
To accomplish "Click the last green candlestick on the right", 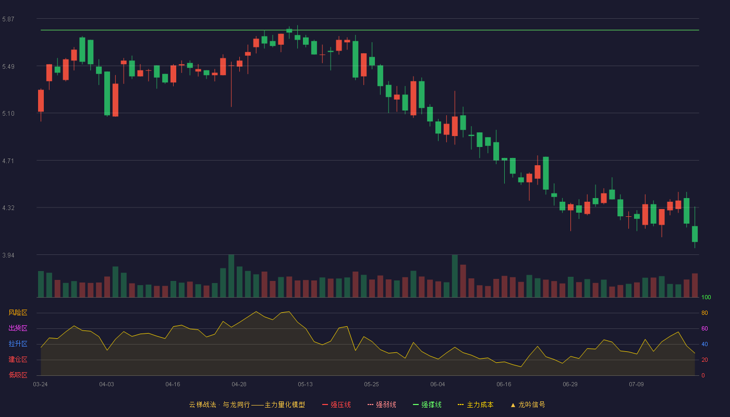I will [695, 234].
